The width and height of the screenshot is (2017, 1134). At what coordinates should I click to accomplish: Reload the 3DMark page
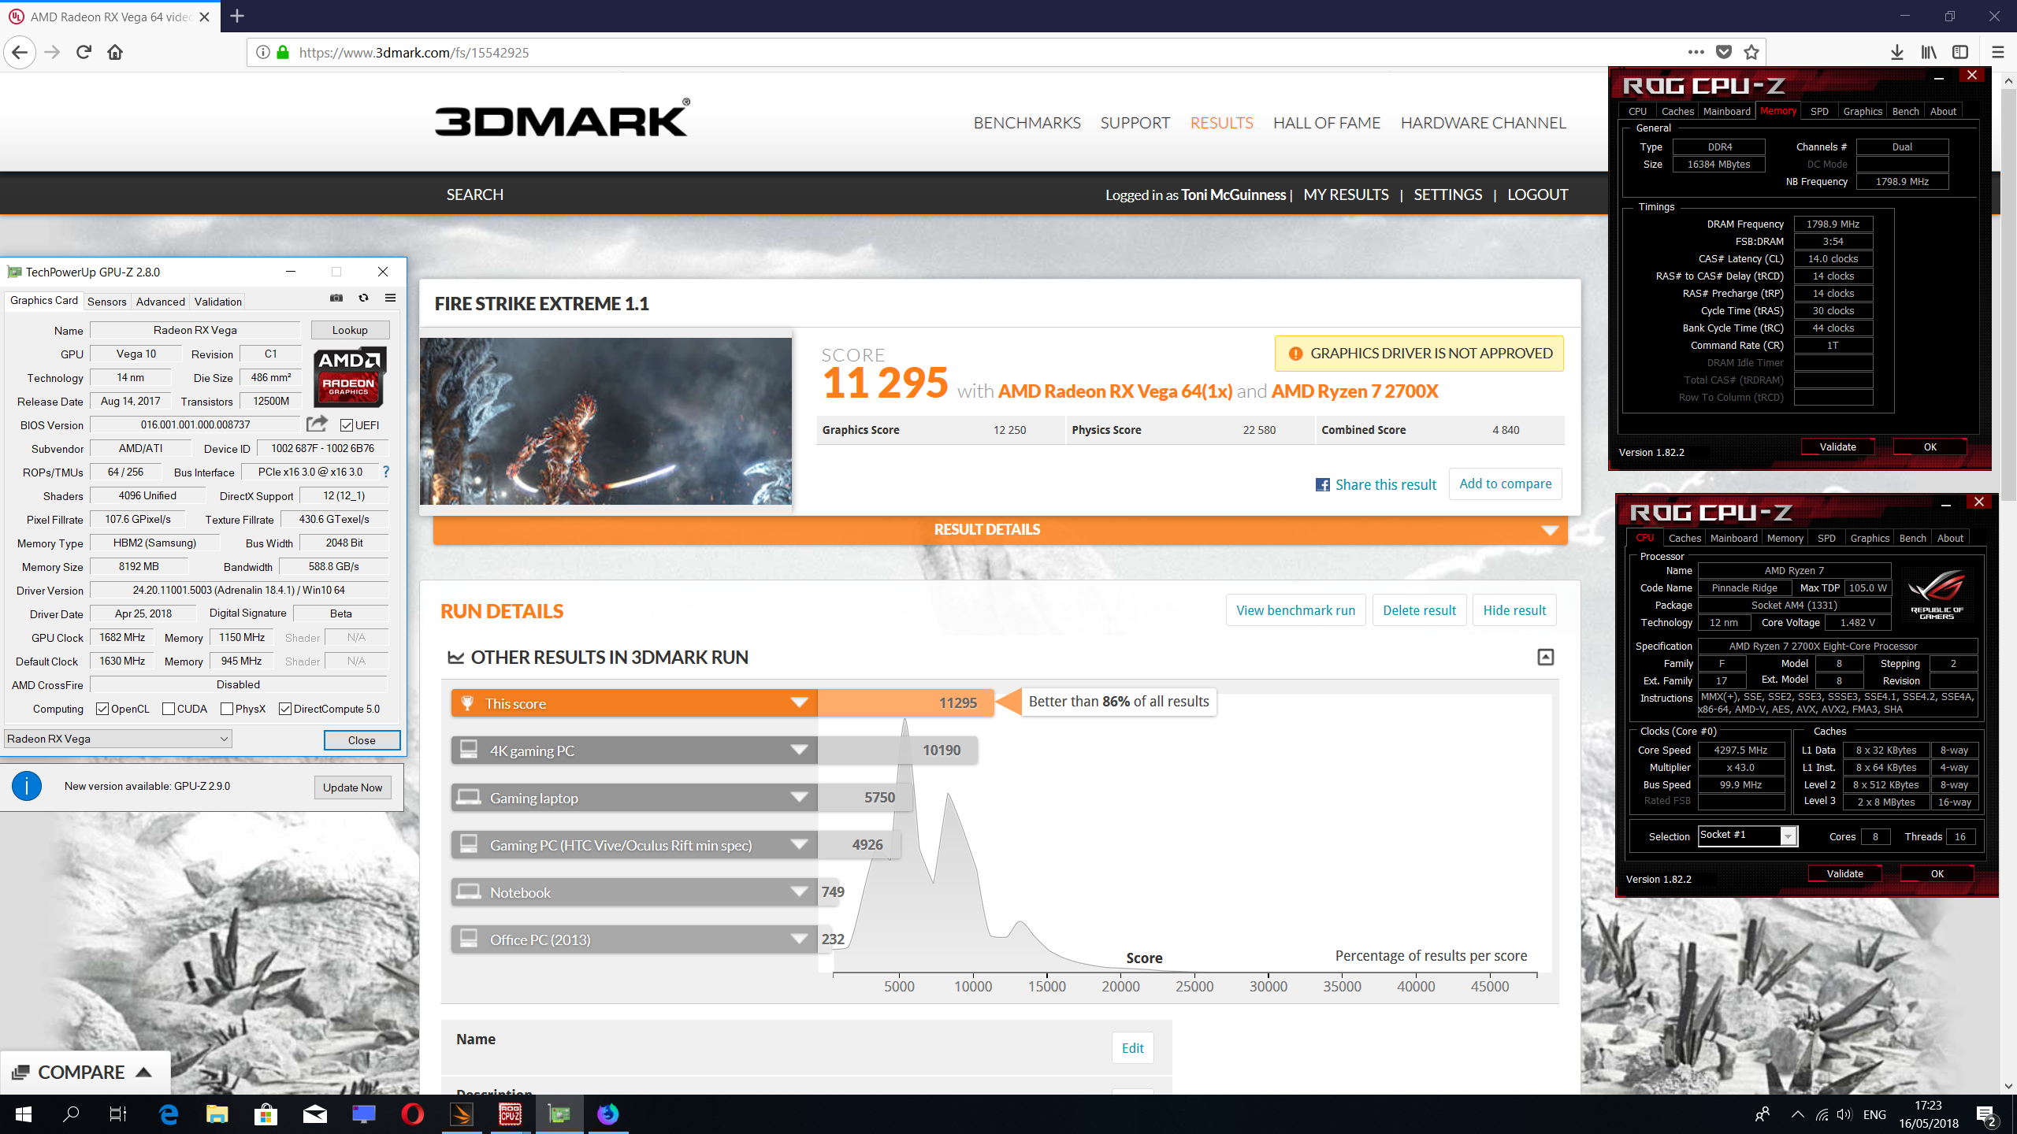[x=84, y=53]
